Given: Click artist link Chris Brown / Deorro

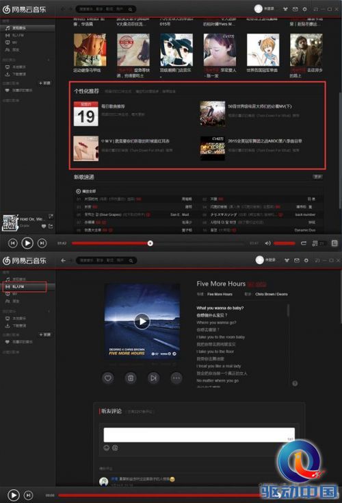Looking at the screenshot, I should click(272, 294).
